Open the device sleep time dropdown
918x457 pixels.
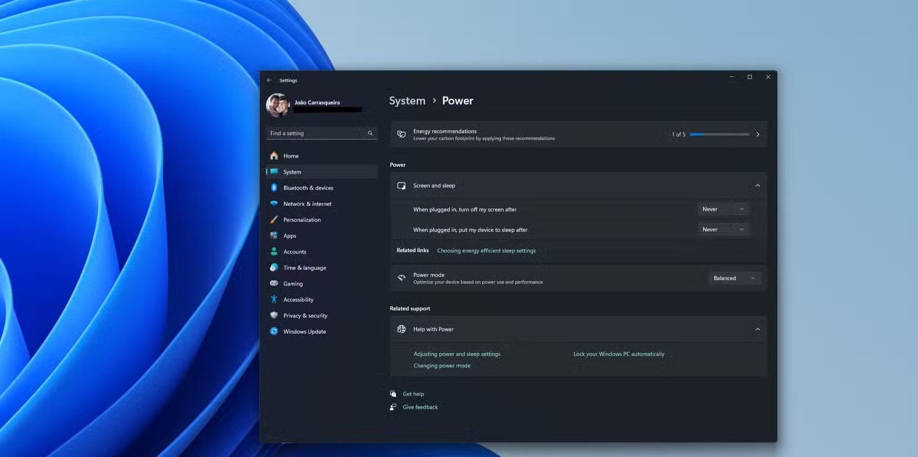(x=722, y=229)
